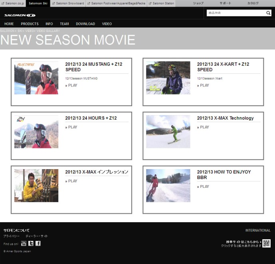The width and height of the screenshot is (275, 264).
Task: Click the NEW SEASON MOVIE heading
Action: point(68,40)
